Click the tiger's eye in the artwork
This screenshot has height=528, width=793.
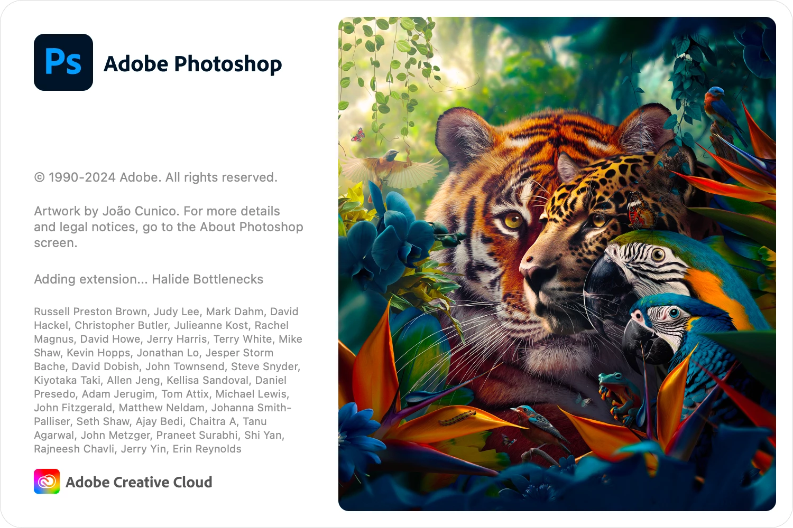pyautogui.click(x=512, y=219)
